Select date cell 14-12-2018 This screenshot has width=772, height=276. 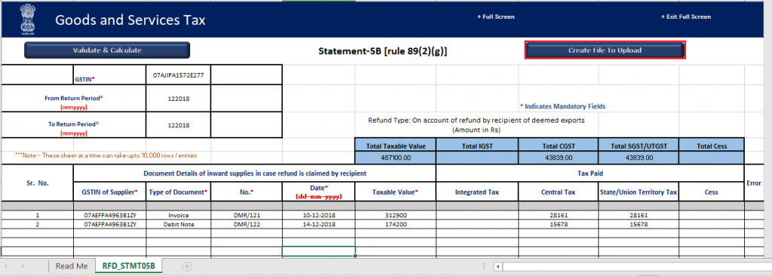(x=319, y=224)
